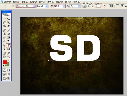Viewport: 127px width, 96px height.
Task: Open the 滤镜(T) menu
Action: coord(51,2)
